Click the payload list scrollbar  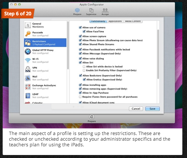coord(68,45)
